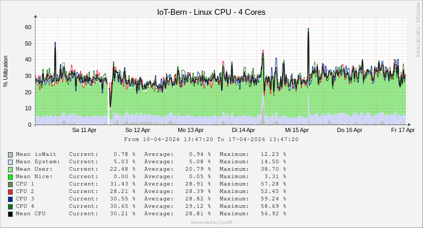The width and height of the screenshot is (423, 228).
Task: Click the Mean ioWait gray legend swatch
Action: pos(11,154)
